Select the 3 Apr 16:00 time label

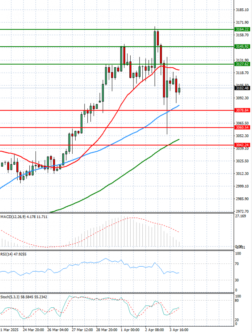[178, 330]
